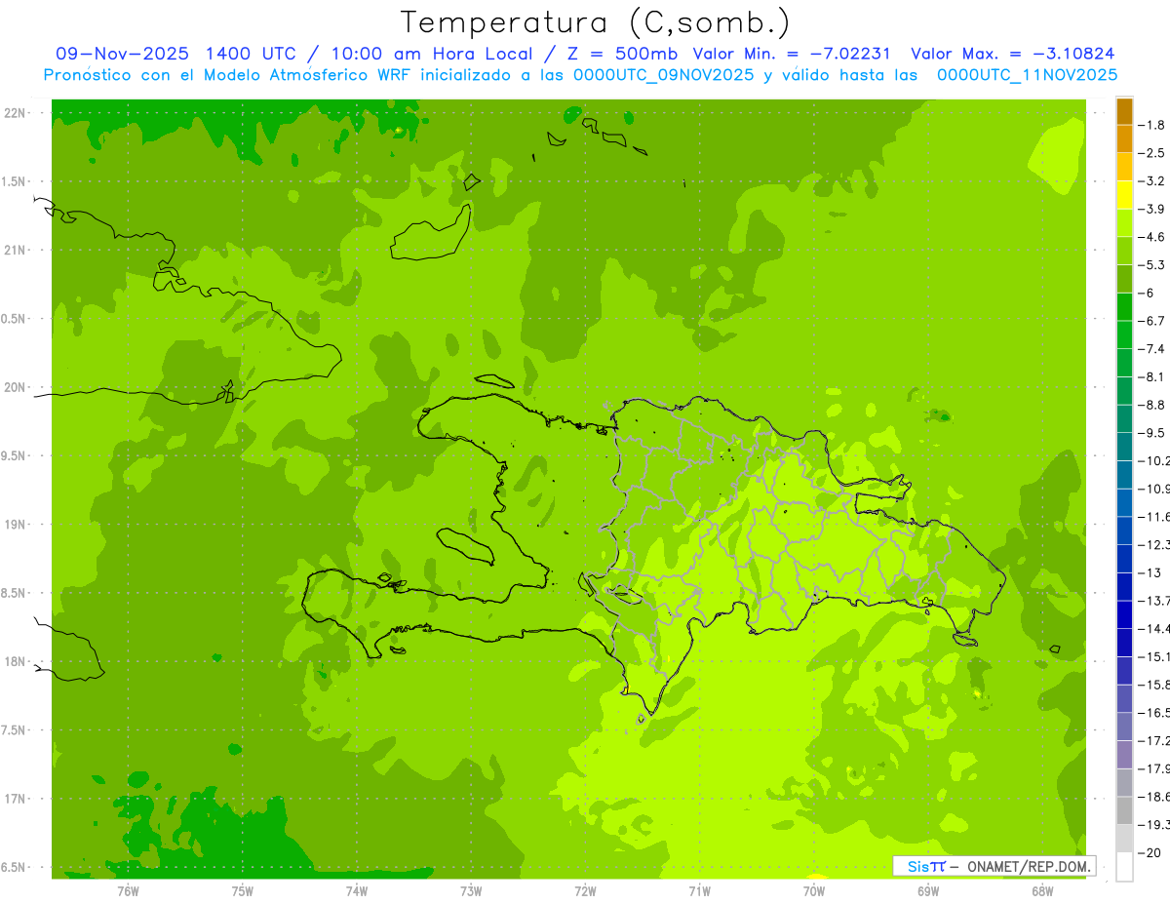Pick the teal swatch between -9.5 and -10.2
1170x904 pixels.
[x=1124, y=447]
